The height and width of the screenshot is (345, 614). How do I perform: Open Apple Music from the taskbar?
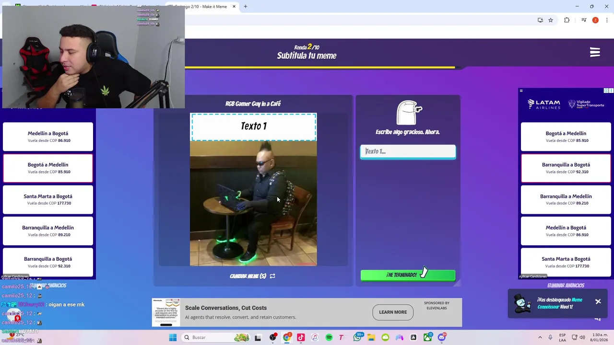pos(315,337)
